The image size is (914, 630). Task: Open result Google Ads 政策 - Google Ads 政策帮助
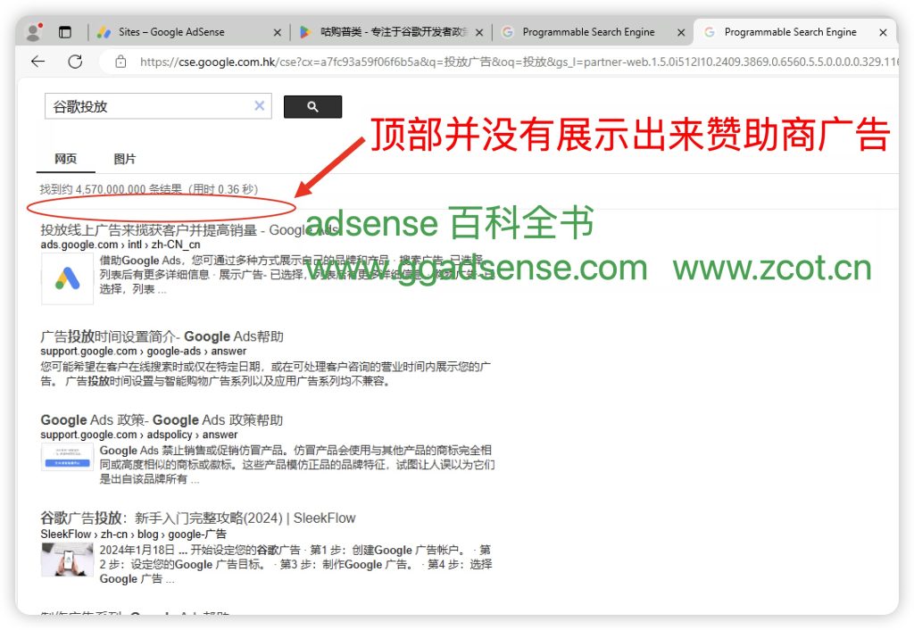(x=162, y=420)
